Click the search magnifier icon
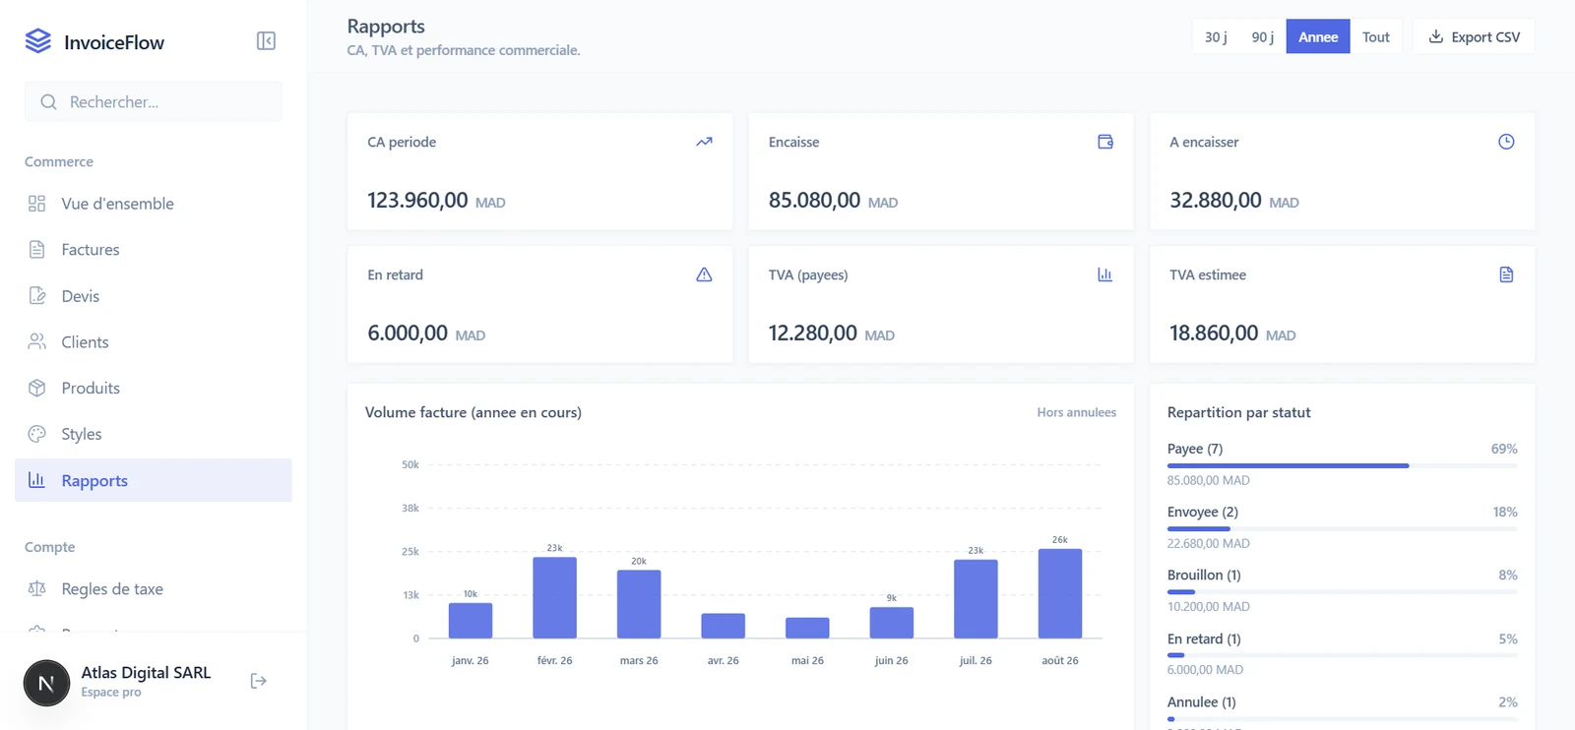1575x730 pixels. point(48,102)
